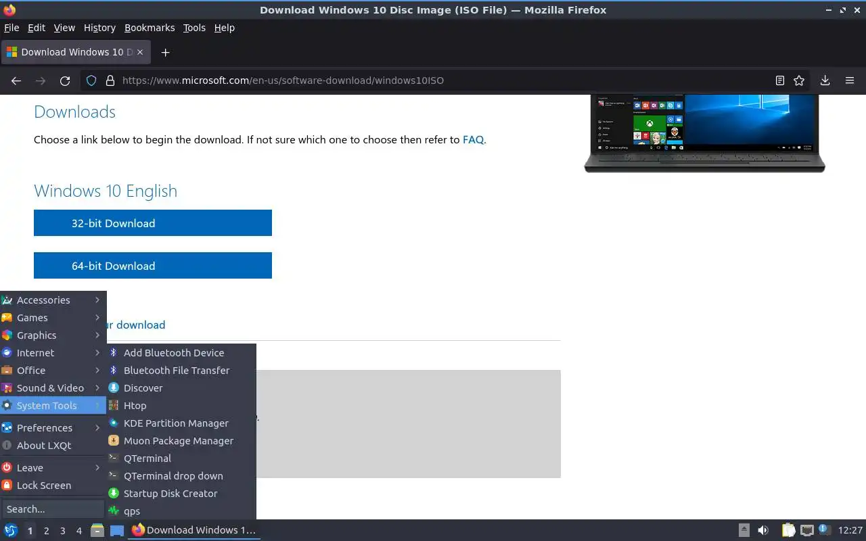Reload the page with the refresh icon
Screen dimensions: 866x541
pos(65,80)
